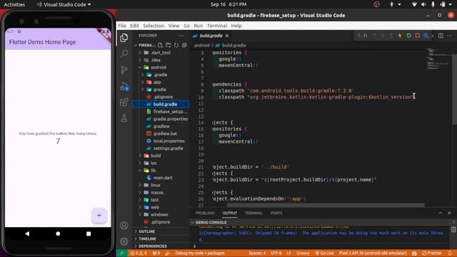Open the File menu
This screenshot has width=457, height=257.
coord(122,26)
